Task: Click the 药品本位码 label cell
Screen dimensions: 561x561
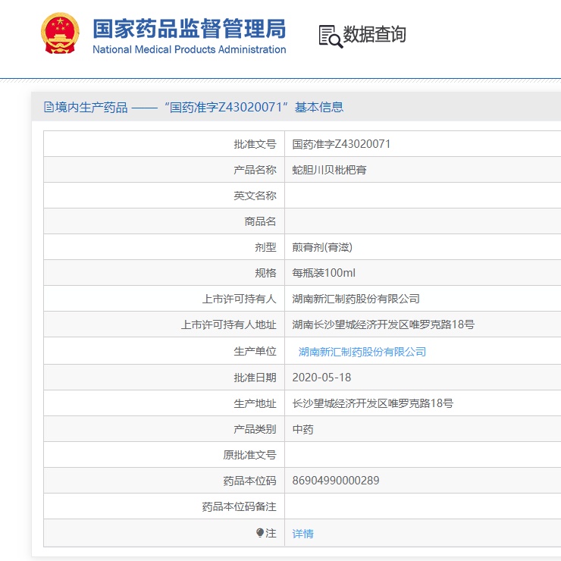Action: coord(165,481)
